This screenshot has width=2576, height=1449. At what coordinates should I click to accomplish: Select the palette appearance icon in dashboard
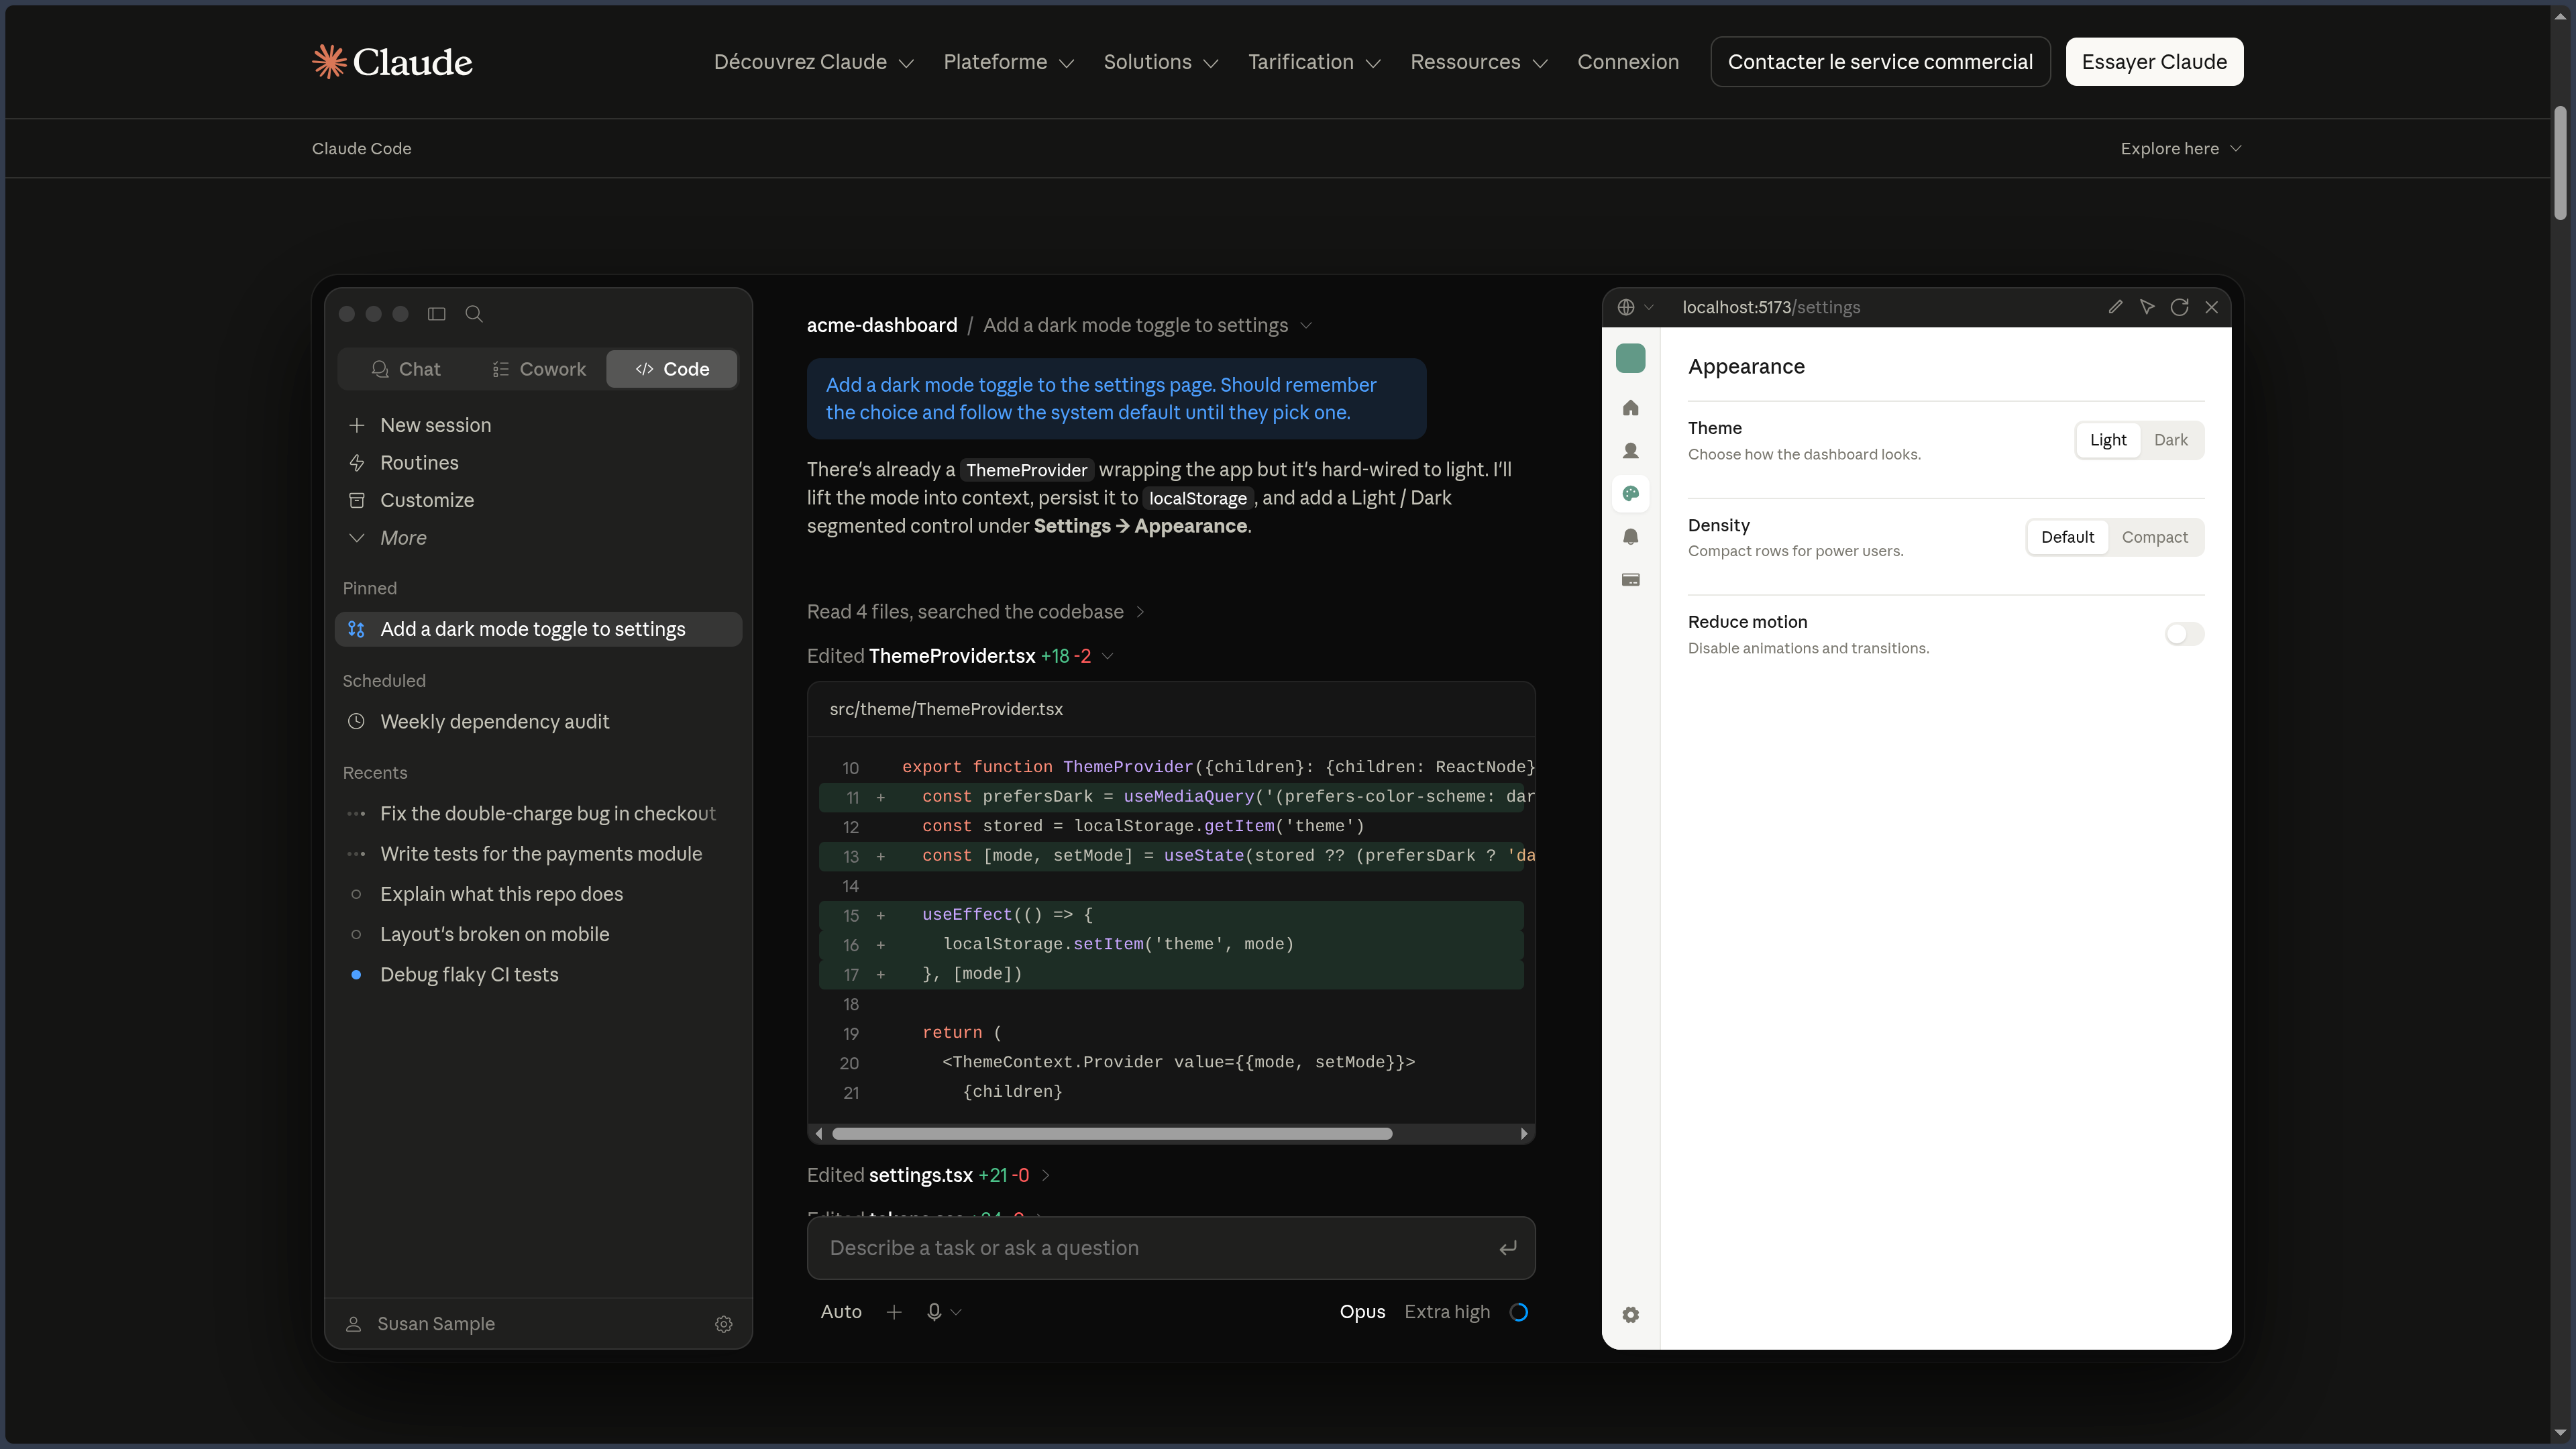1630,494
